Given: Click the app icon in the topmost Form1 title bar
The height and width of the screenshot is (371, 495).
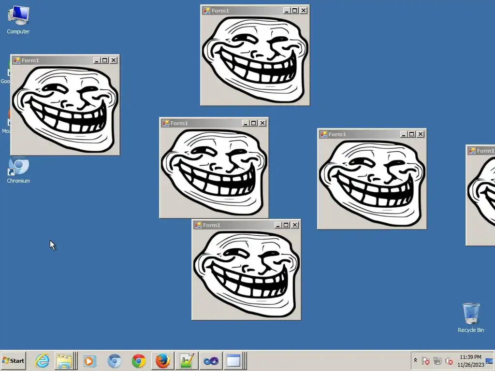Looking at the screenshot, I should click(206, 11).
